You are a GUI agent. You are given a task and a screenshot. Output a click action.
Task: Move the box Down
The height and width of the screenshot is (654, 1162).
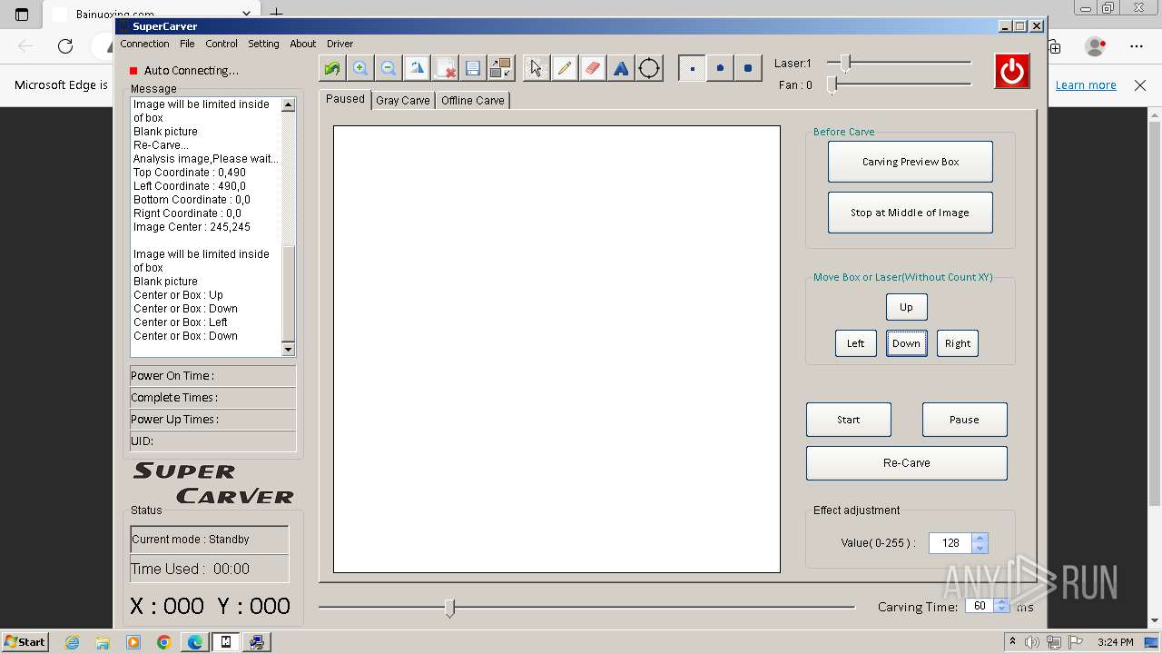point(906,343)
